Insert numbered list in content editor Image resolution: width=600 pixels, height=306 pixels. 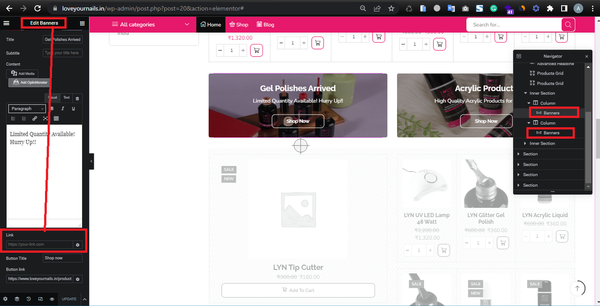[x=24, y=118]
